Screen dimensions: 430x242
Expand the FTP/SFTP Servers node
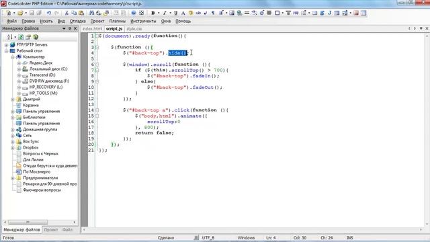pos(6,45)
